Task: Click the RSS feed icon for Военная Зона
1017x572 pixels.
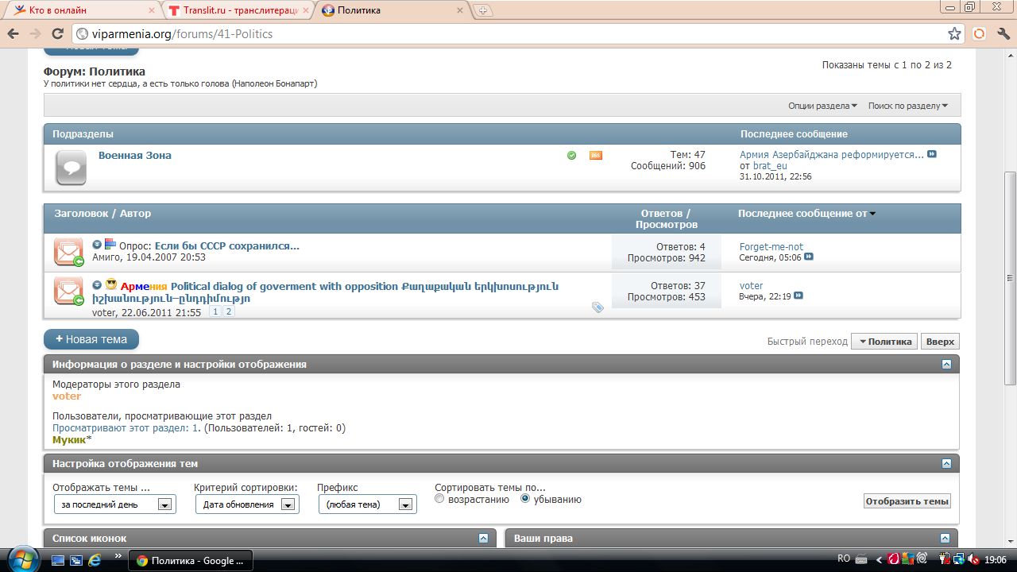Action: click(595, 156)
